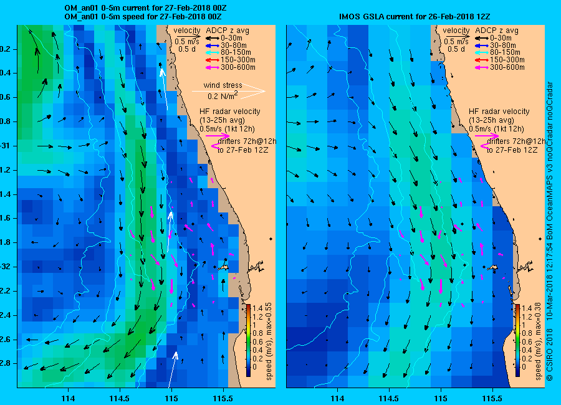561x405 pixels.
Task: Click the black 0-30m arrow in left legend
Action: [x=213, y=38]
